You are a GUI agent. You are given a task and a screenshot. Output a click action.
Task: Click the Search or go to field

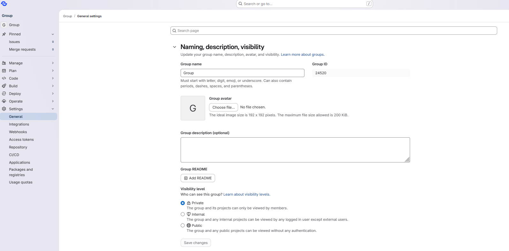tap(305, 4)
